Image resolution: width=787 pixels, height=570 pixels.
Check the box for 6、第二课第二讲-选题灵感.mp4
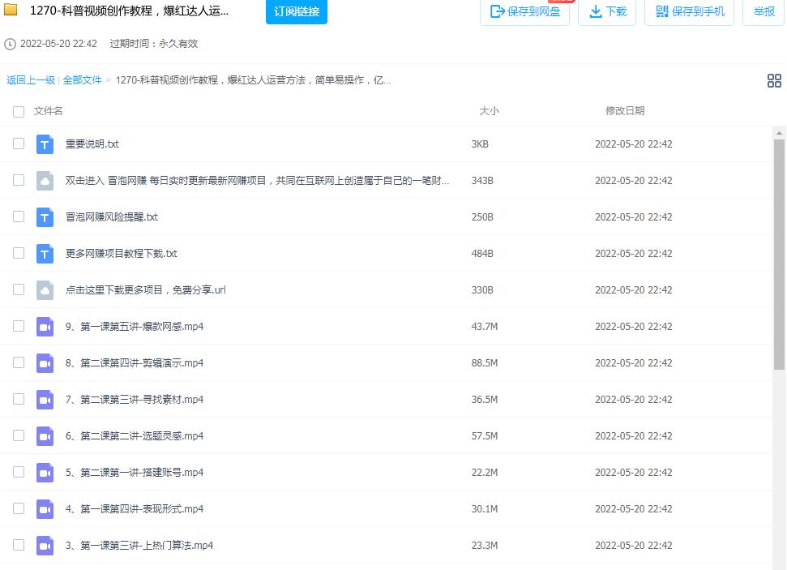(x=19, y=435)
